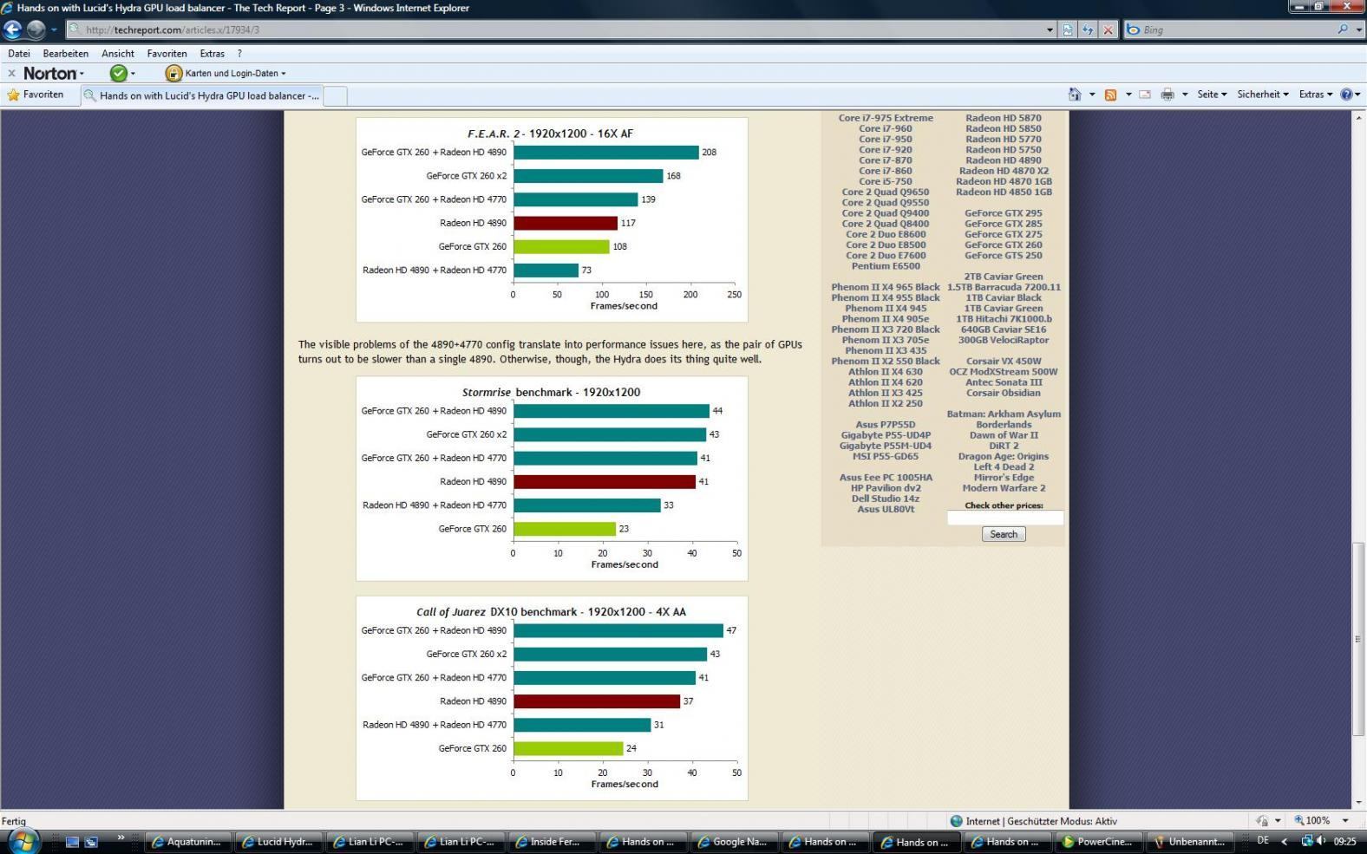
Task: Click the search magnifier icon
Action: tap(1343, 29)
